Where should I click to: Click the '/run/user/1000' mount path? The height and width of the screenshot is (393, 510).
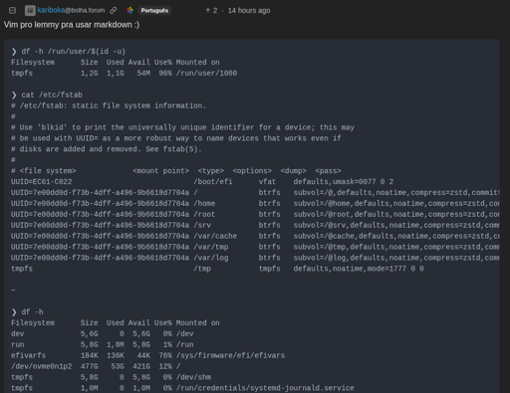[206, 74]
